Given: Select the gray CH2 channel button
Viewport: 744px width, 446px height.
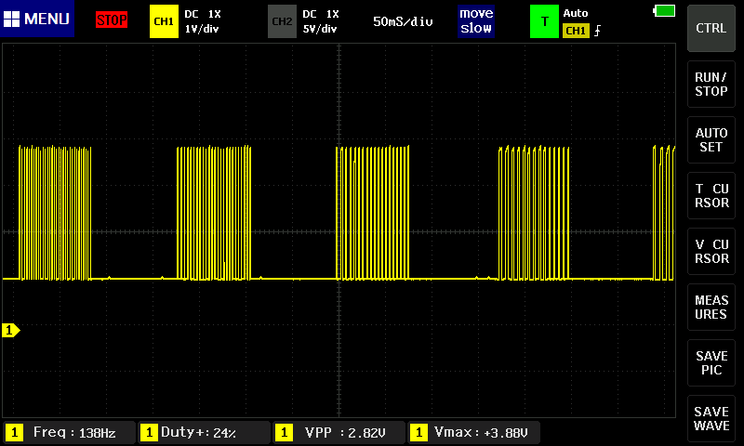Looking at the screenshot, I should point(282,21).
